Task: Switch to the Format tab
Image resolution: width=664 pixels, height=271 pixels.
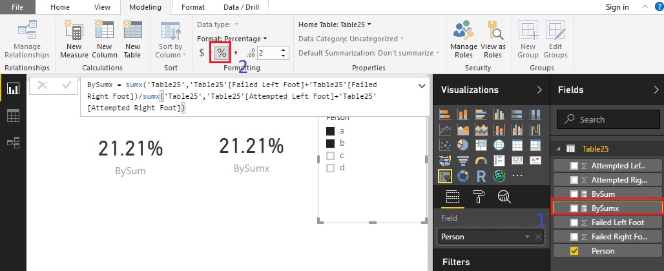Action: point(192,7)
